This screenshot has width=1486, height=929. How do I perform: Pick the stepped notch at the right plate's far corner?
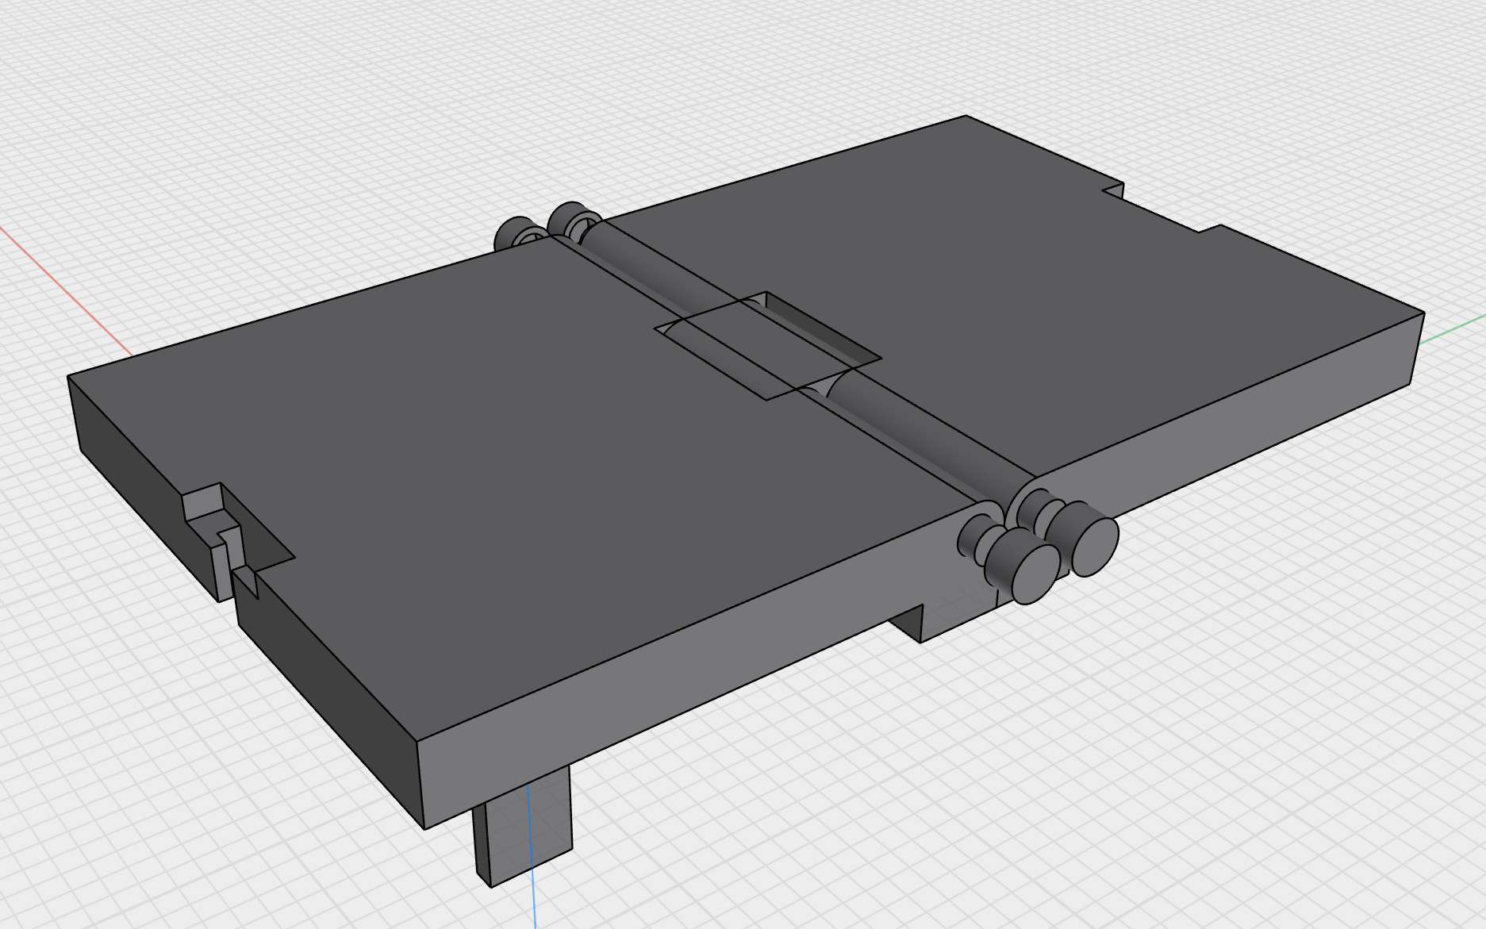click(x=1162, y=208)
